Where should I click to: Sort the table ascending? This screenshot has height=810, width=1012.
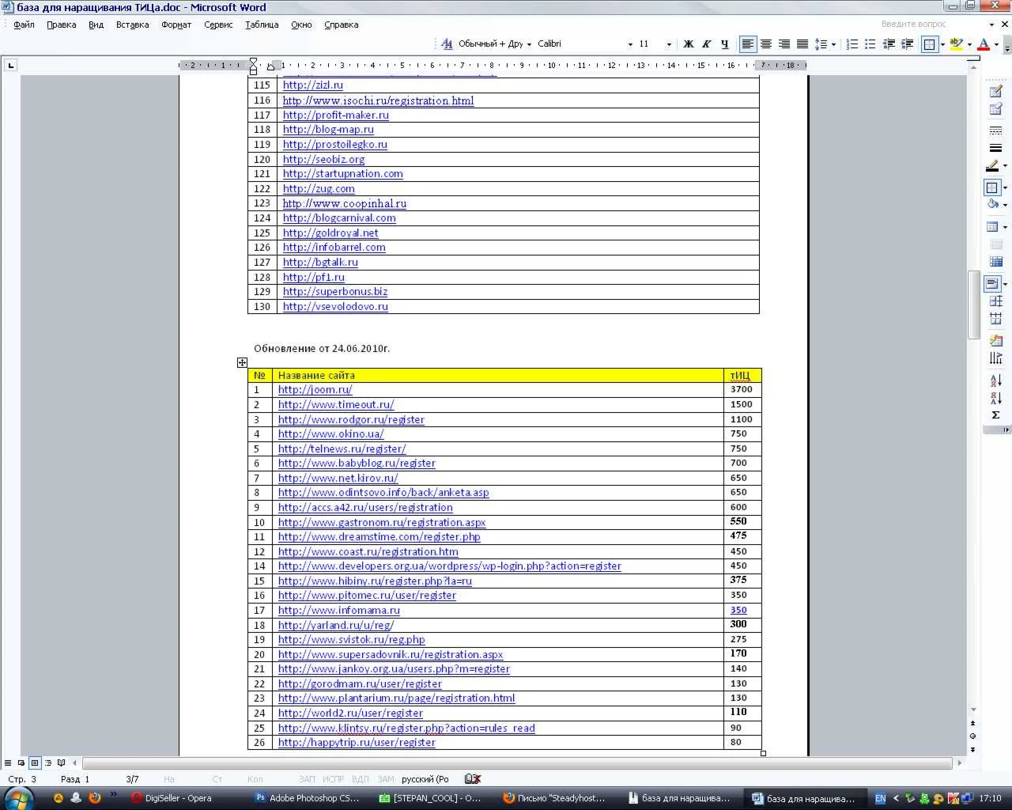point(995,380)
